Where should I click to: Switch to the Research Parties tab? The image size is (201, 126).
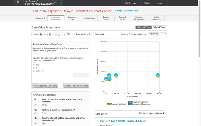pos(123,18)
